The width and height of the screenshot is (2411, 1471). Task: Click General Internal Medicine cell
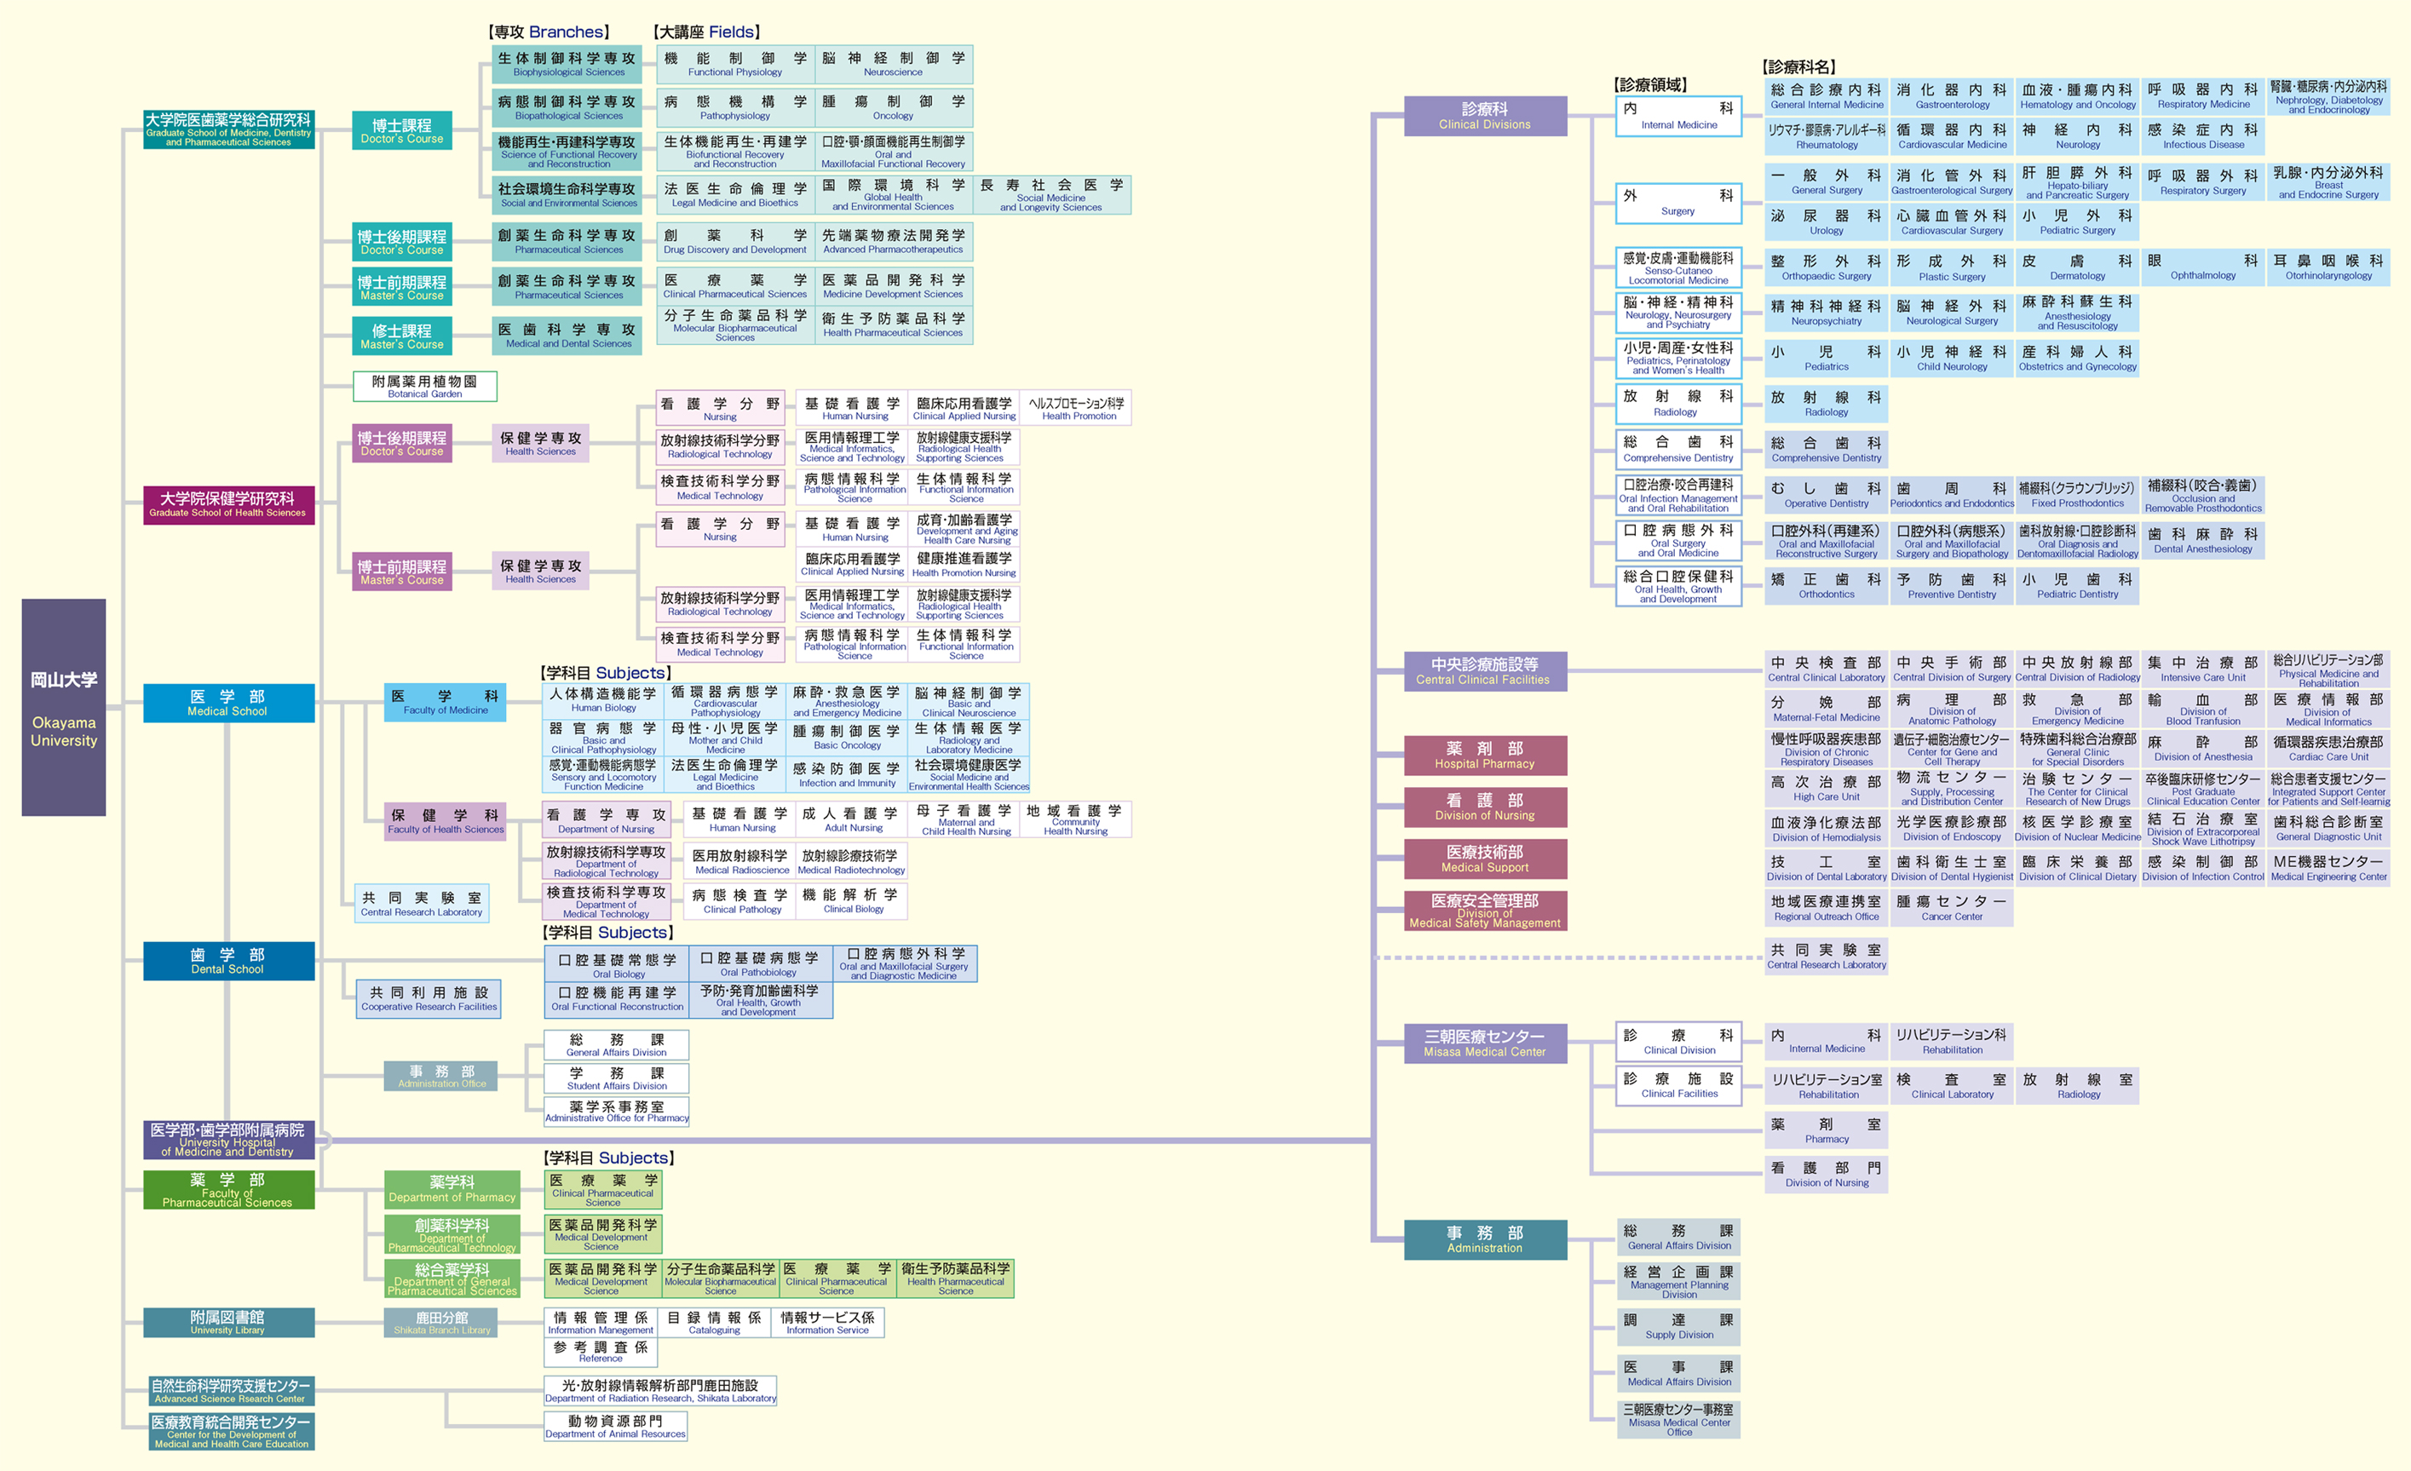click(1826, 96)
